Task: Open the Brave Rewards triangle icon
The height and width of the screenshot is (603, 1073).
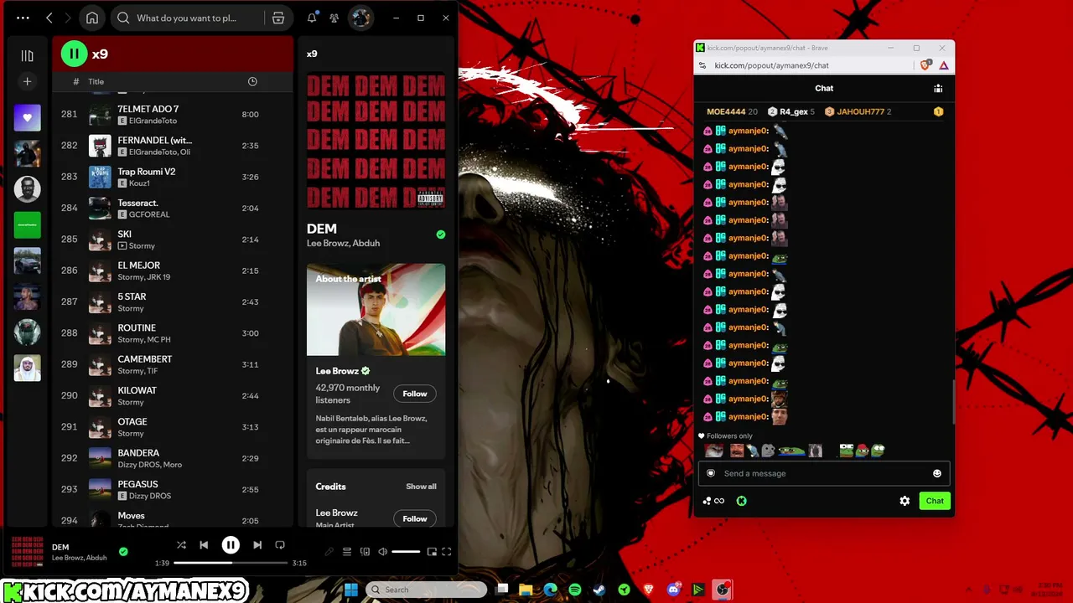Action: [x=944, y=65]
